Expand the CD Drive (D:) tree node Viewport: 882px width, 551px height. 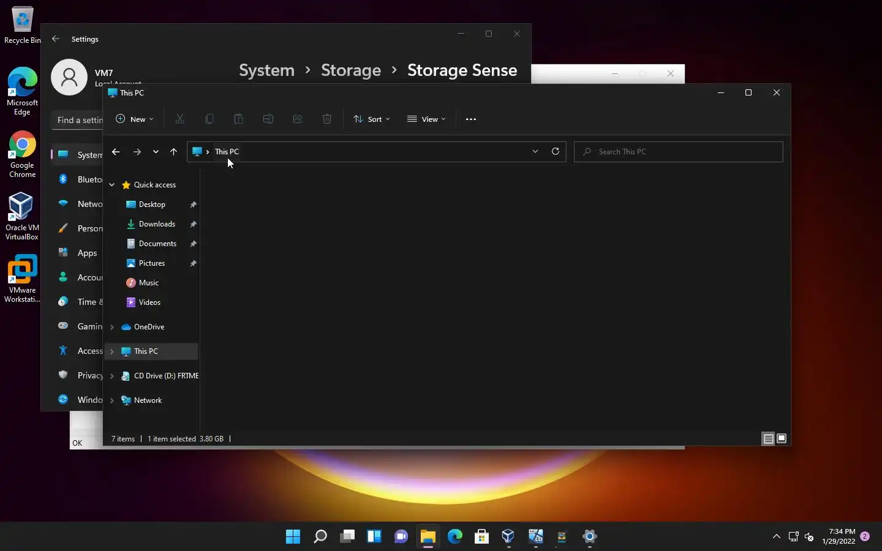pos(112,376)
